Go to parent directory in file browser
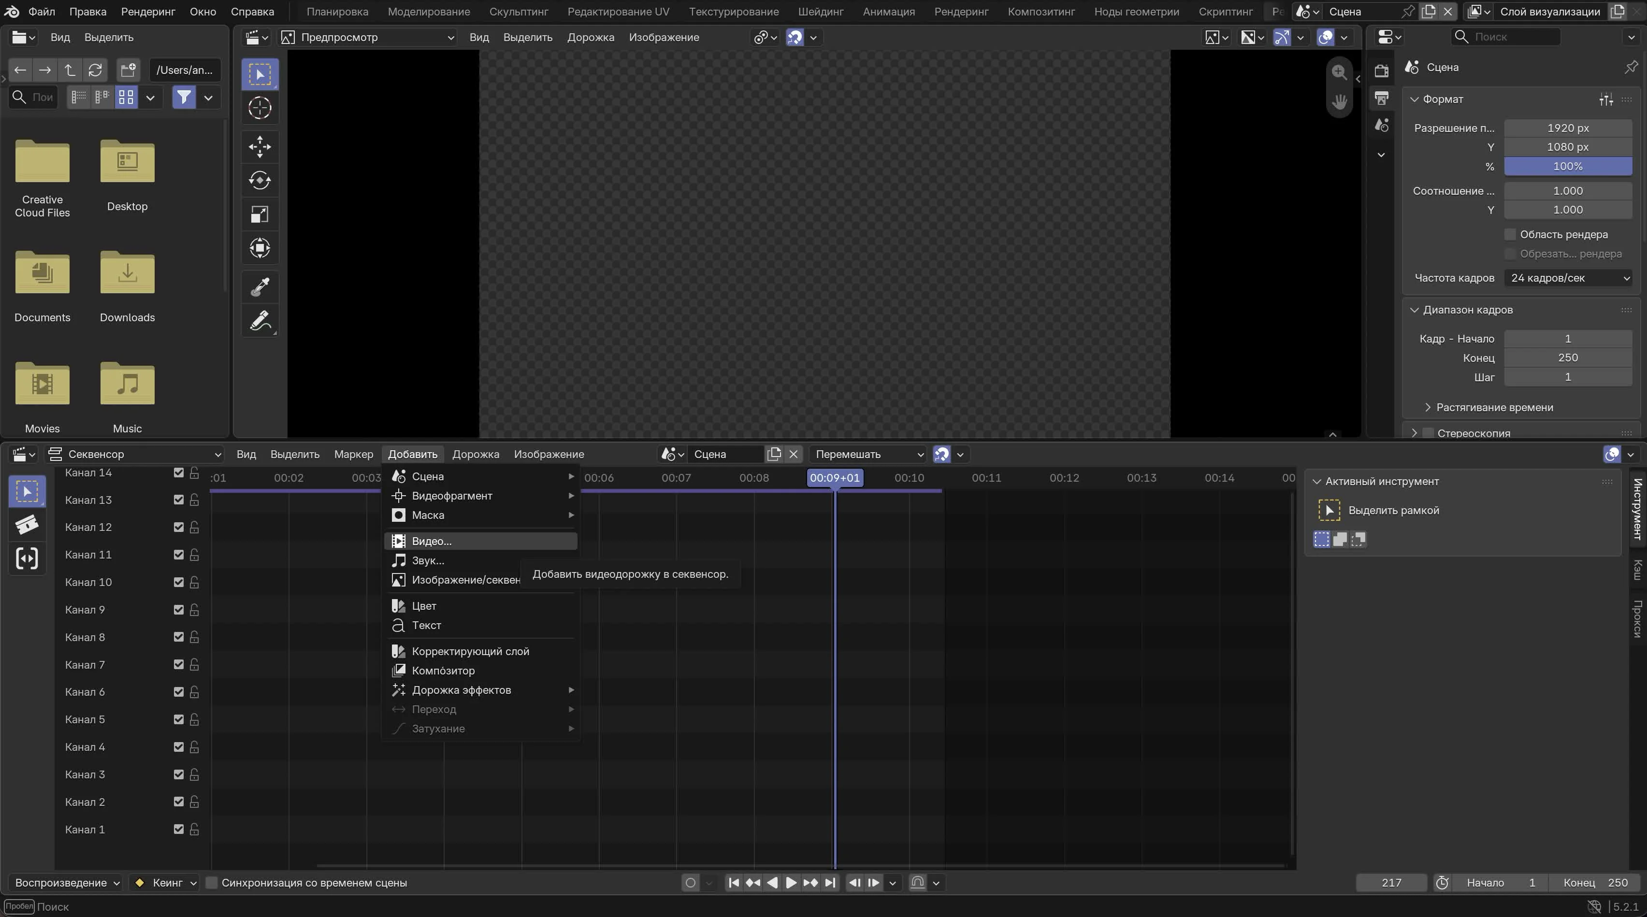1647x917 pixels. coord(70,70)
